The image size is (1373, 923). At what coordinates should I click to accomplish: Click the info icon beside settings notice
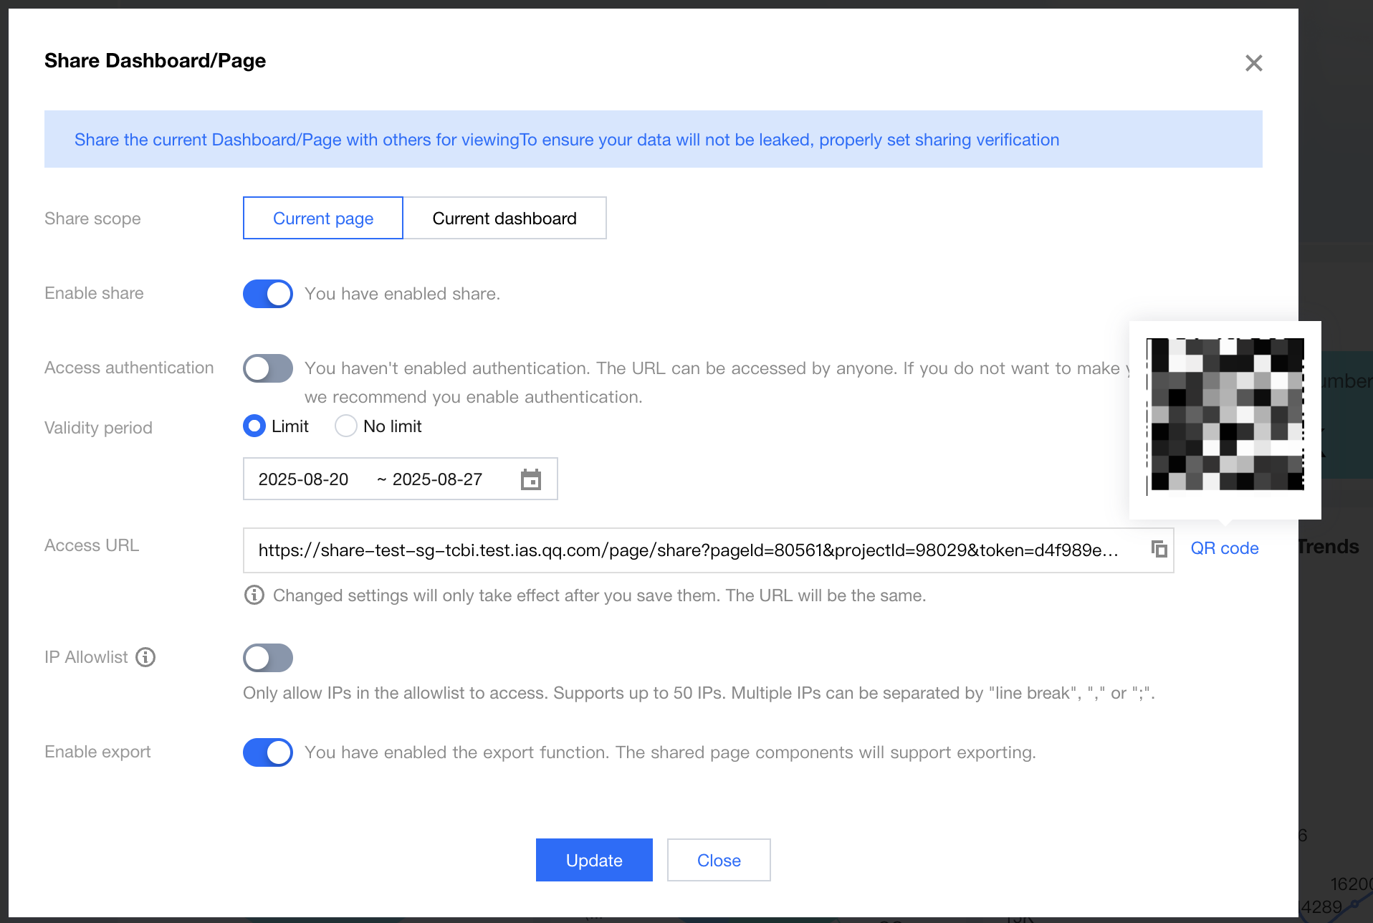click(x=254, y=596)
